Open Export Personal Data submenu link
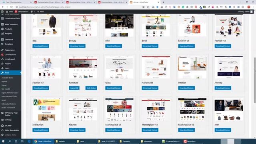The width and height of the screenshot is (256, 144). [x=10, y=93]
